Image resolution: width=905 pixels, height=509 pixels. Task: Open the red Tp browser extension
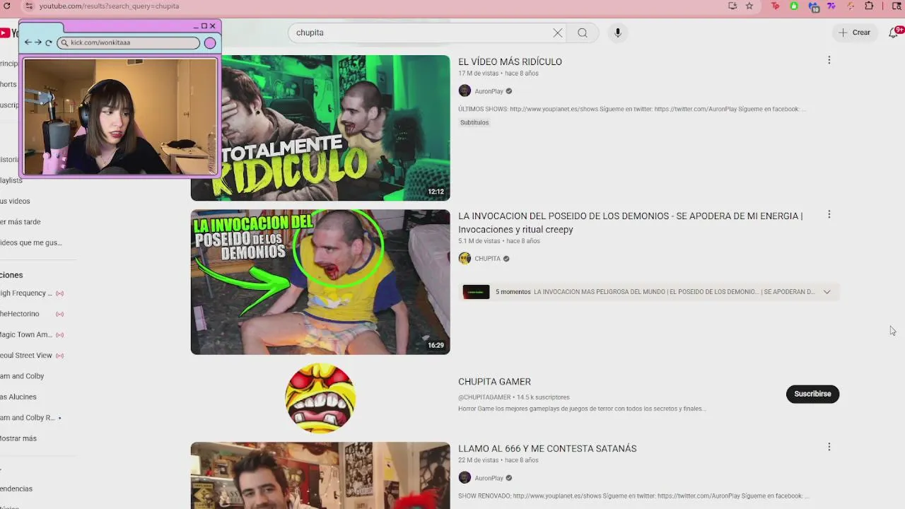(x=776, y=6)
